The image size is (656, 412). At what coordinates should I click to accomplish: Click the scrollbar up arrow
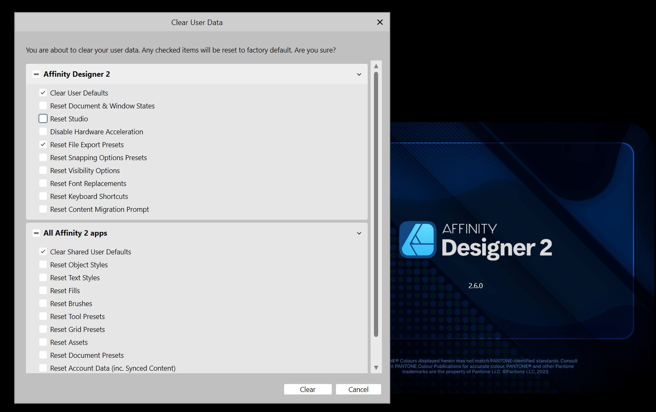[376, 66]
